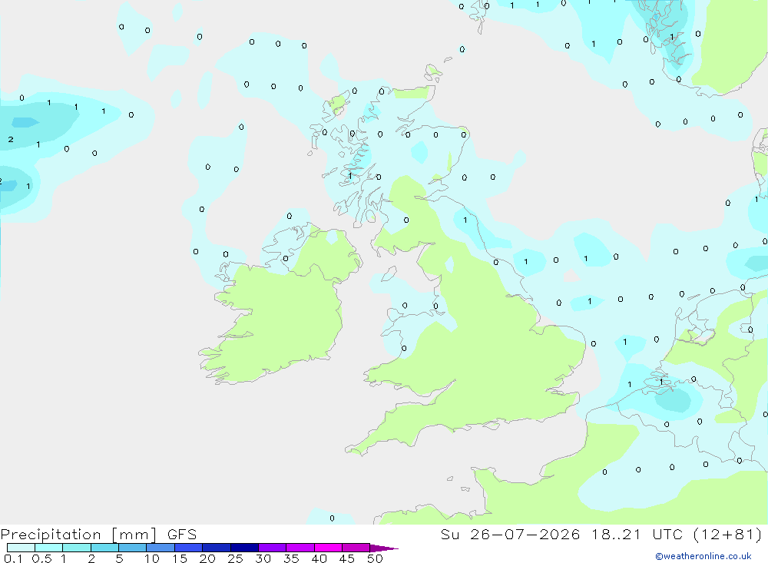Click the 15–20 mm royal blue legend swatch
This screenshot has height=563, width=768.
[x=188, y=548]
